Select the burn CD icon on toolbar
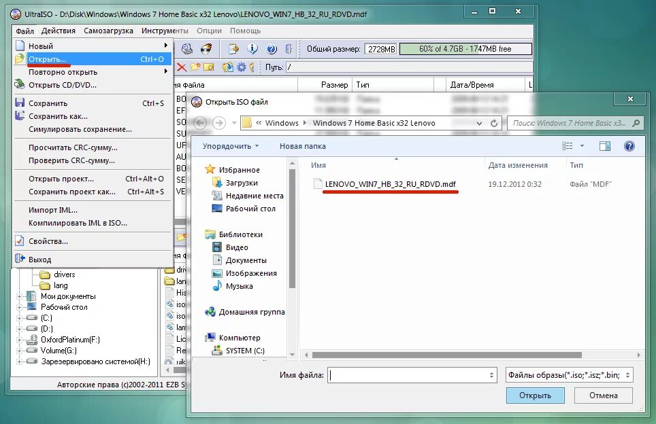The height and width of the screenshot is (424, 656). click(x=206, y=48)
